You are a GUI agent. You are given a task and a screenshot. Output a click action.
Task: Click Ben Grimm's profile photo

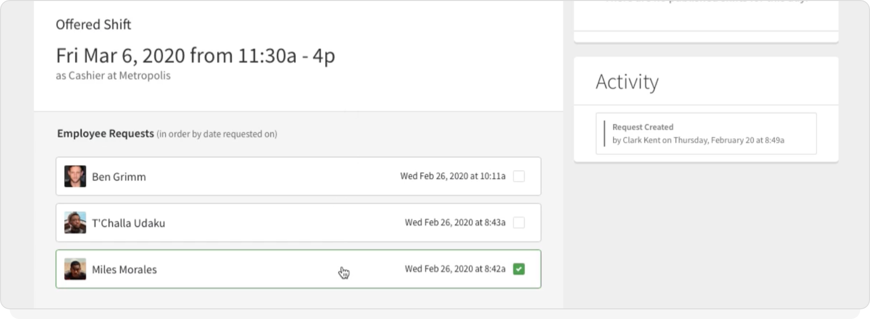[75, 176]
